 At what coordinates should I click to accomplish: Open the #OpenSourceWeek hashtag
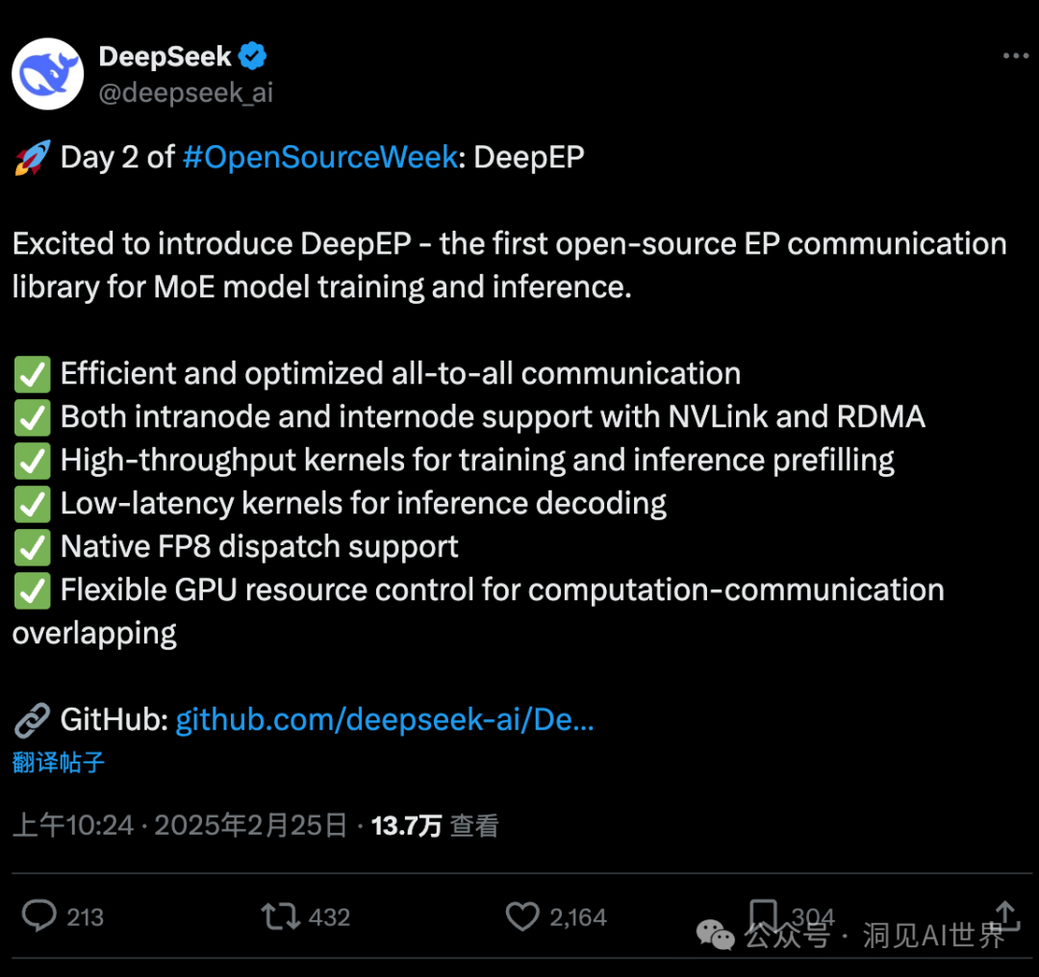coord(319,158)
